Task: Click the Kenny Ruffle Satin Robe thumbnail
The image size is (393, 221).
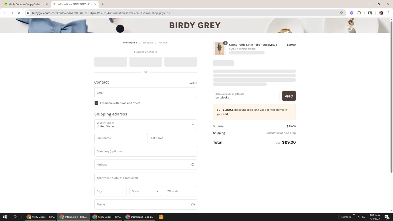Action: point(220,49)
